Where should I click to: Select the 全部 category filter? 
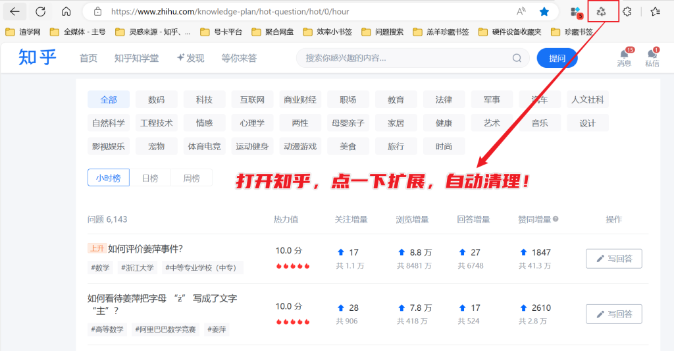(109, 99)
